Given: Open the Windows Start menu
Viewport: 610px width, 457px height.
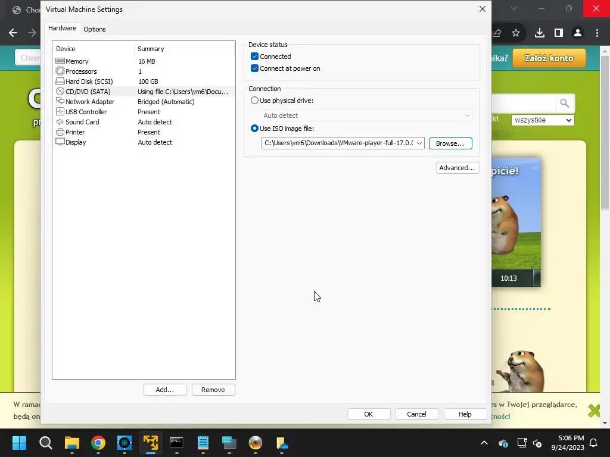Looking at the screenshot, I should (19, 443).
